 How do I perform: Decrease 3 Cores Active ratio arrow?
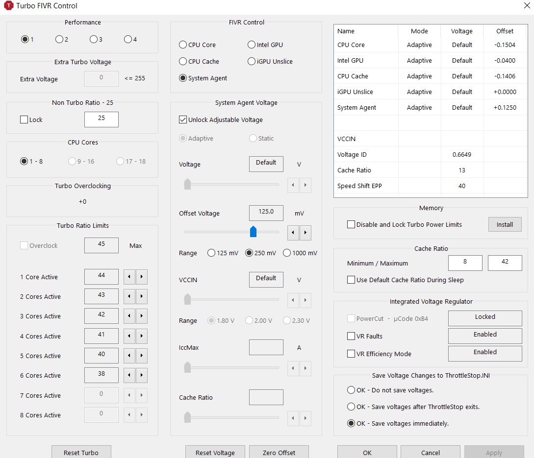129,316
